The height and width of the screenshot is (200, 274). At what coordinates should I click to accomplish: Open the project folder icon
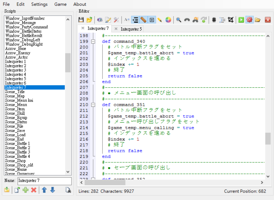tap(258, 20)
